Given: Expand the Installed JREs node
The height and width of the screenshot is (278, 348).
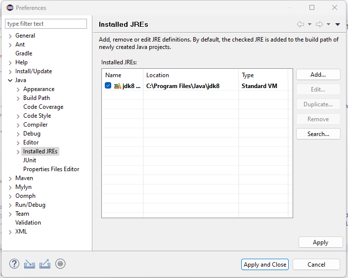Looking at the screenshot, I should (18, 152).
